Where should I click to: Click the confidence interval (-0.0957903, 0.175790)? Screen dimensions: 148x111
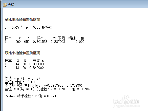click(x=63, y=85)
